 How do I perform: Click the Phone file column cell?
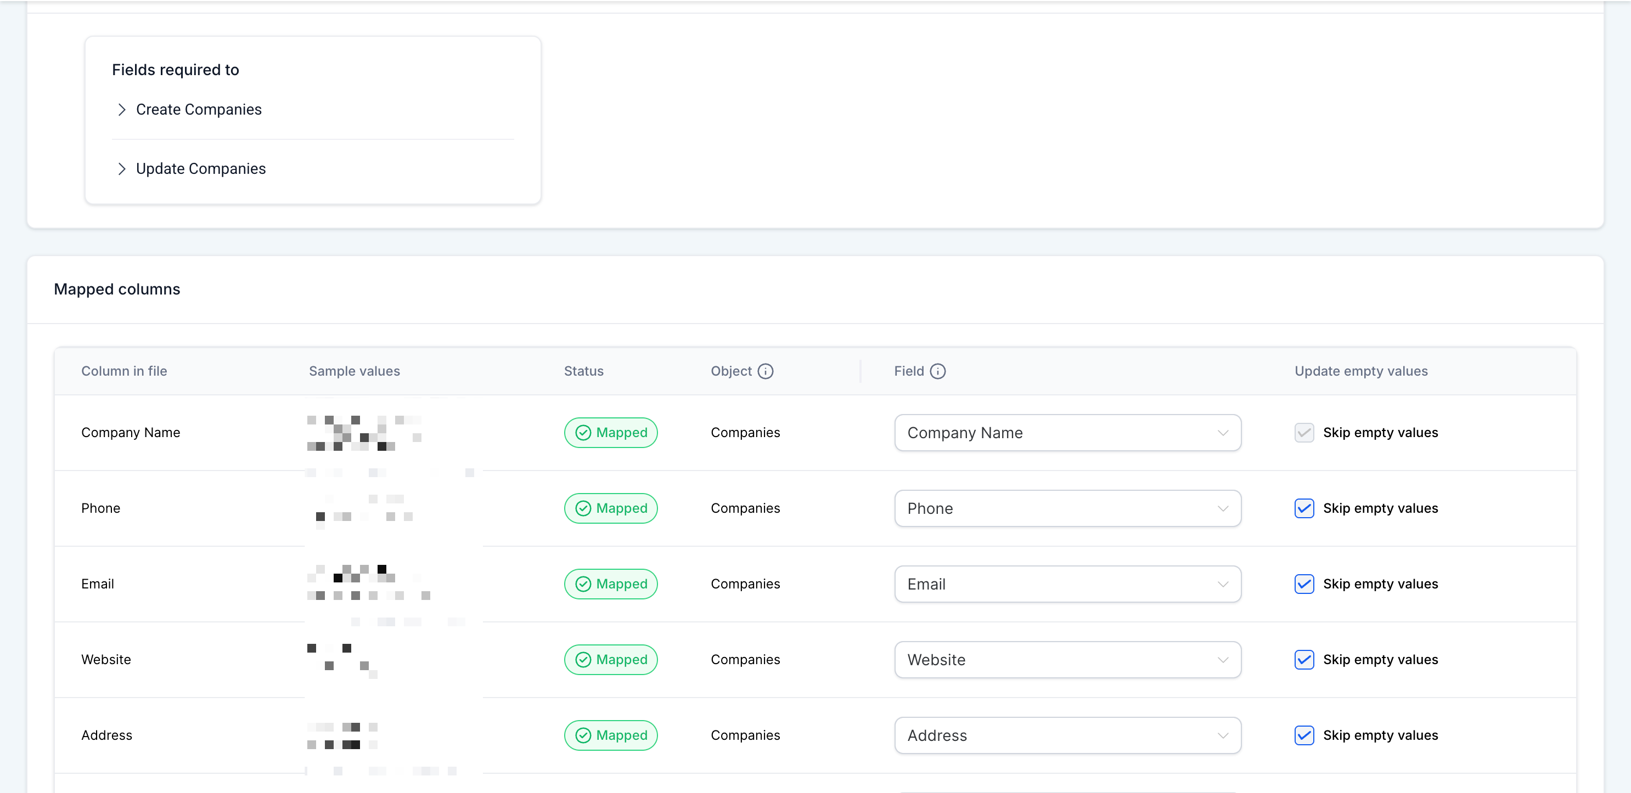[x=100, y=508]
